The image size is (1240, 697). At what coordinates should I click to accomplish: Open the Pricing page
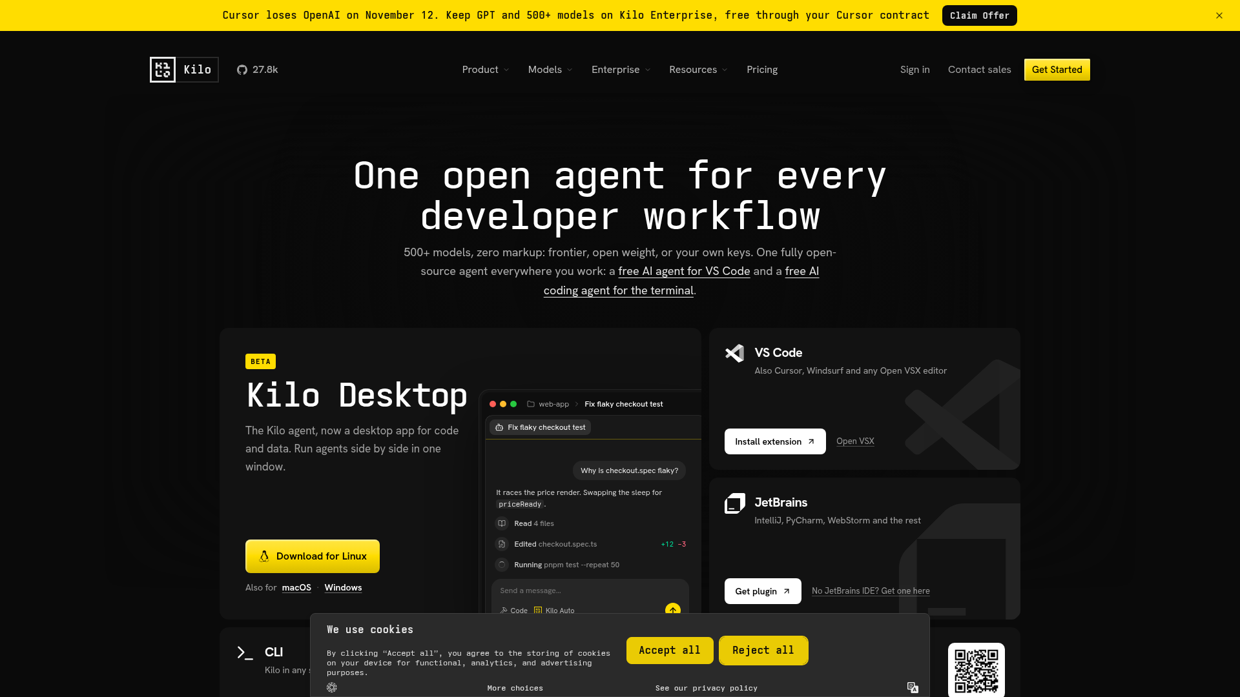point(762,70)
